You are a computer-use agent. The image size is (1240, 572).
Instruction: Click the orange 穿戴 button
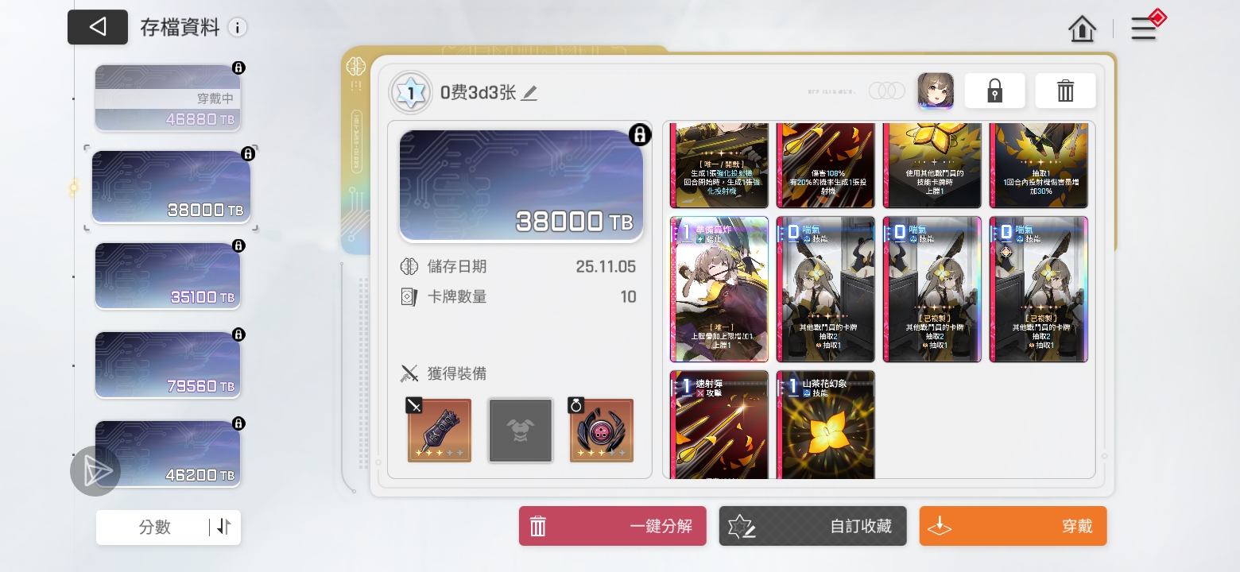coord(1013,526)
